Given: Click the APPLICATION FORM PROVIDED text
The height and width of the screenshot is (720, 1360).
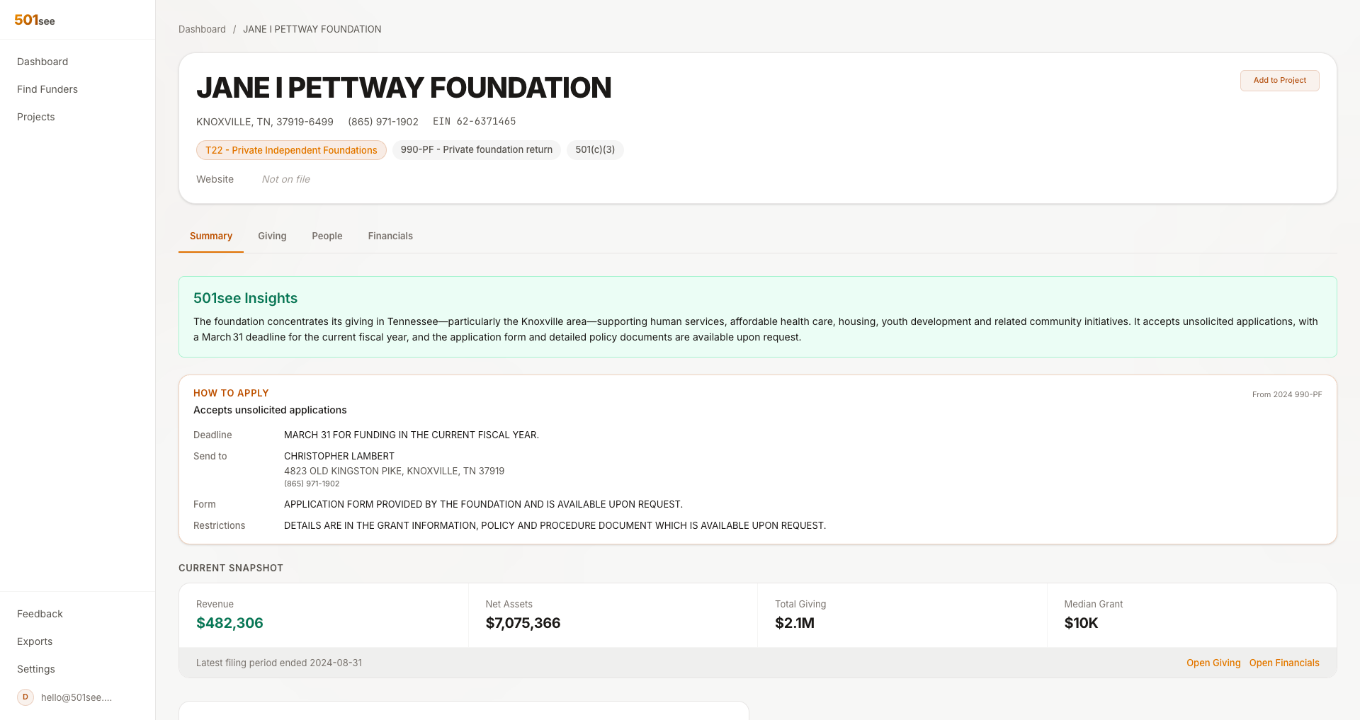Looking at the screenshot, I should (x=483, y=505).
